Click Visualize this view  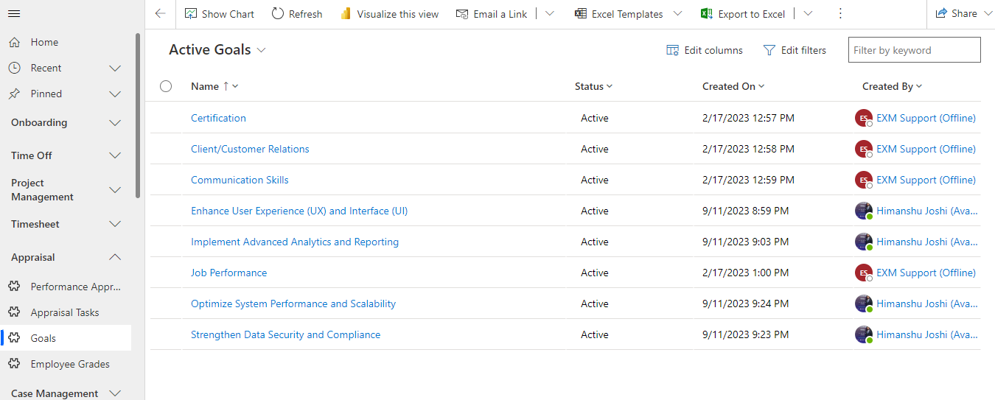389,14
